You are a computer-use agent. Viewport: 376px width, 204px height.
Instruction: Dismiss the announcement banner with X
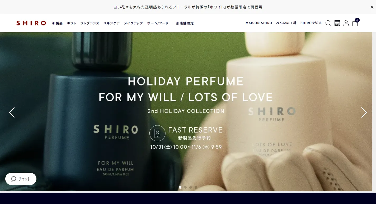(372, 7)
